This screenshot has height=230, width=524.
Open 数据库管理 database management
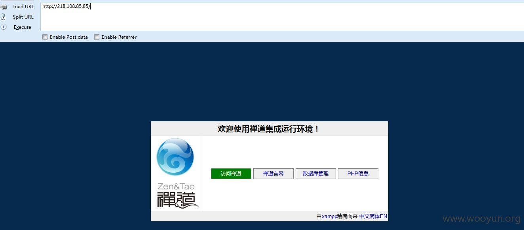pyautogui.click(x=316, y=173)
